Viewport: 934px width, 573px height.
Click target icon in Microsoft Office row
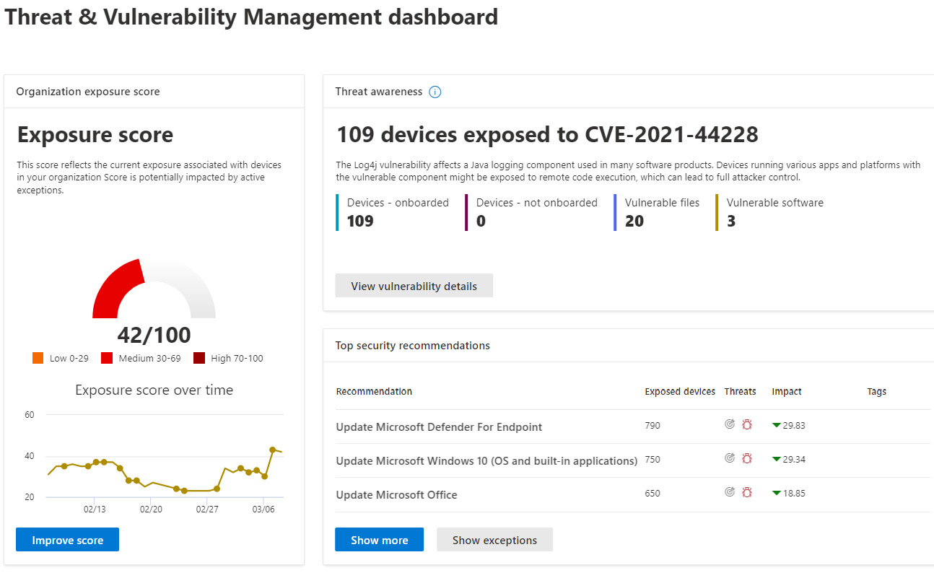pyautogui.click(x=730, y=491)
